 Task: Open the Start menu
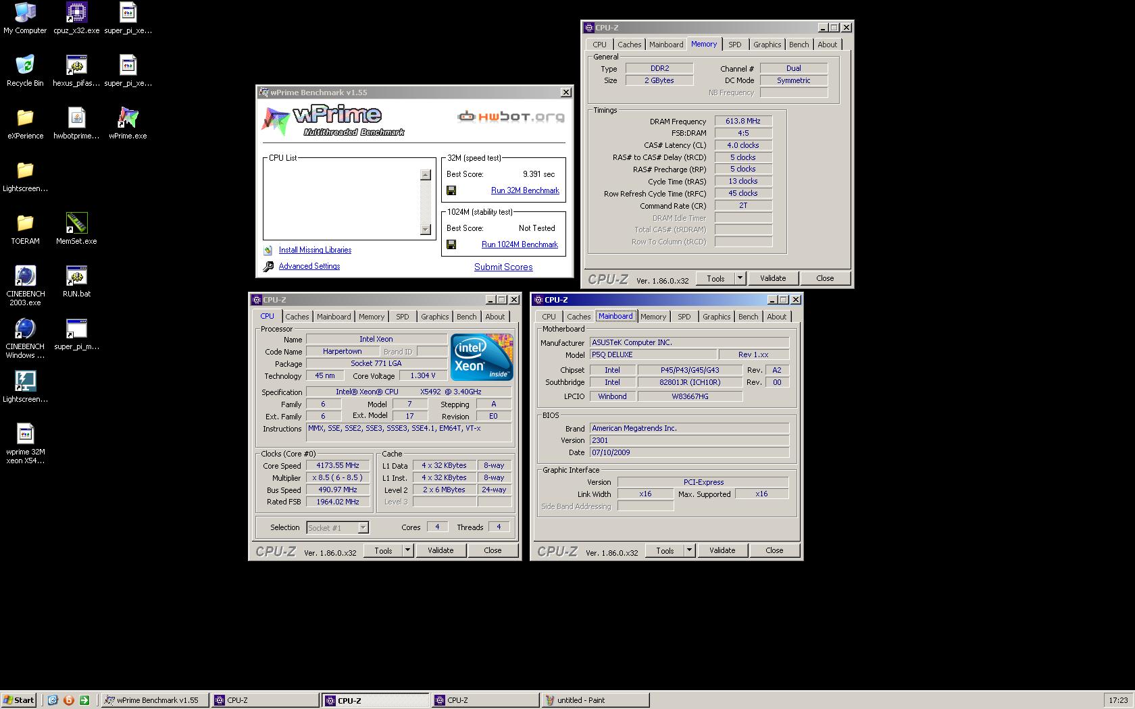tap(18, 700)
